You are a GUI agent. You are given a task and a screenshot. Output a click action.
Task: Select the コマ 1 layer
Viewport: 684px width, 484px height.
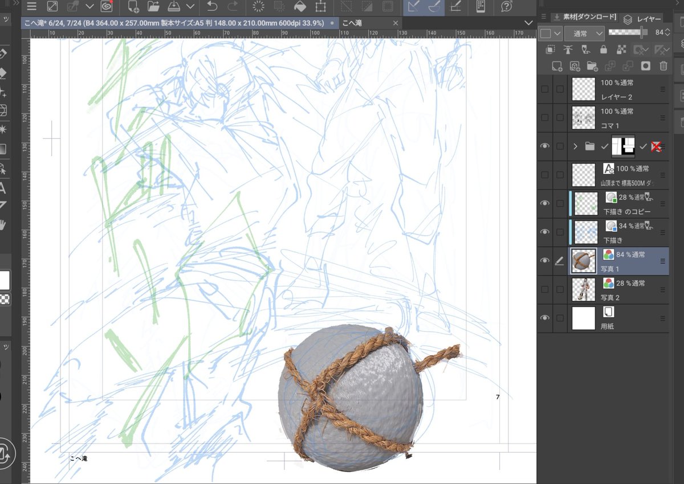tap(618, 118)
